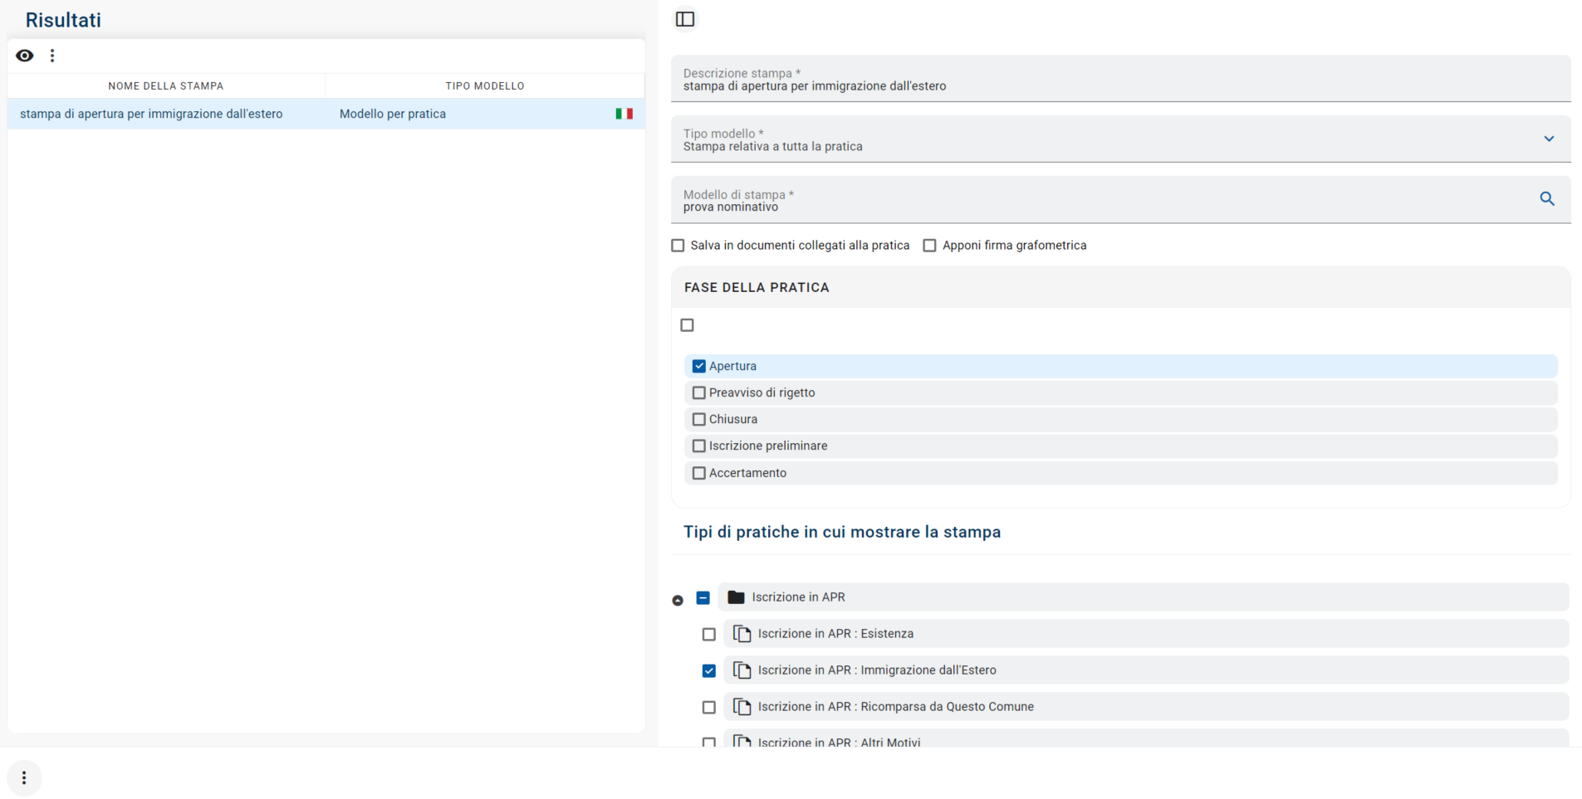Toggle the side panel layout icon

click(x=685, y=19)
